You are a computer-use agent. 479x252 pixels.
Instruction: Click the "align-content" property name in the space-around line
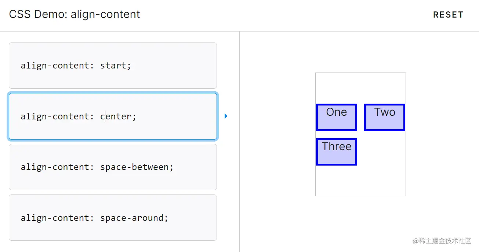pyautogui.click(x=55, y=218)
